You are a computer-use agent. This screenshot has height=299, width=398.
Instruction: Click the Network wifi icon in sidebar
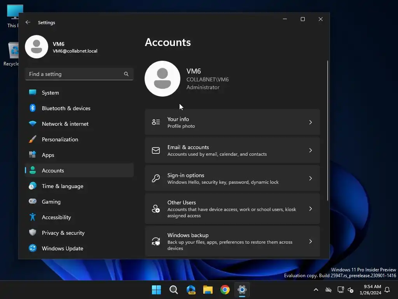pos(33,123)
